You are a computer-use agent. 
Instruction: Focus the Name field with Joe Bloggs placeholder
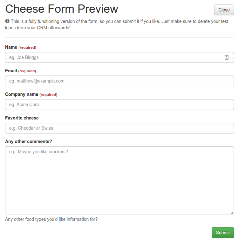click(114, 57)
